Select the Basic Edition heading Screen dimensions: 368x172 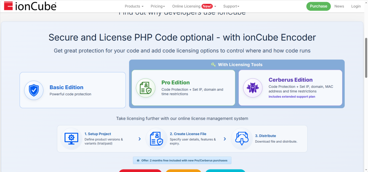tap(66, 87)
